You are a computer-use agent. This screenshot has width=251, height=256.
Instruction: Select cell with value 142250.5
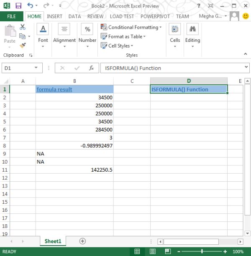click(74, 170)
